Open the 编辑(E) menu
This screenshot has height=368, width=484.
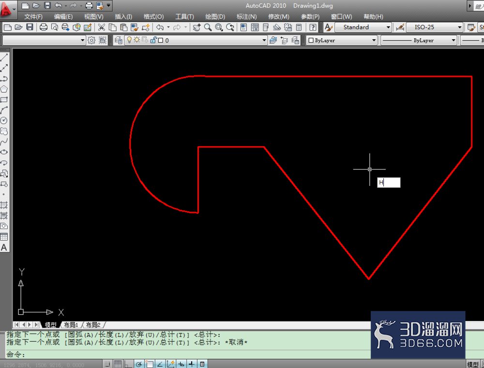(x=63, y=16)
